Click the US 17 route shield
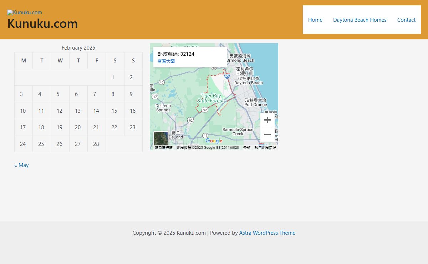 point(155,96)
